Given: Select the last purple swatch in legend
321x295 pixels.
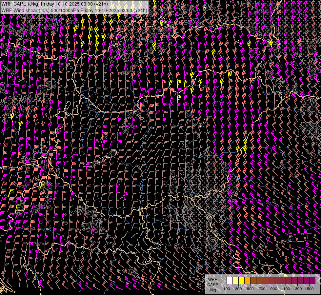Looking at the screenshot, I should [312, 281].
